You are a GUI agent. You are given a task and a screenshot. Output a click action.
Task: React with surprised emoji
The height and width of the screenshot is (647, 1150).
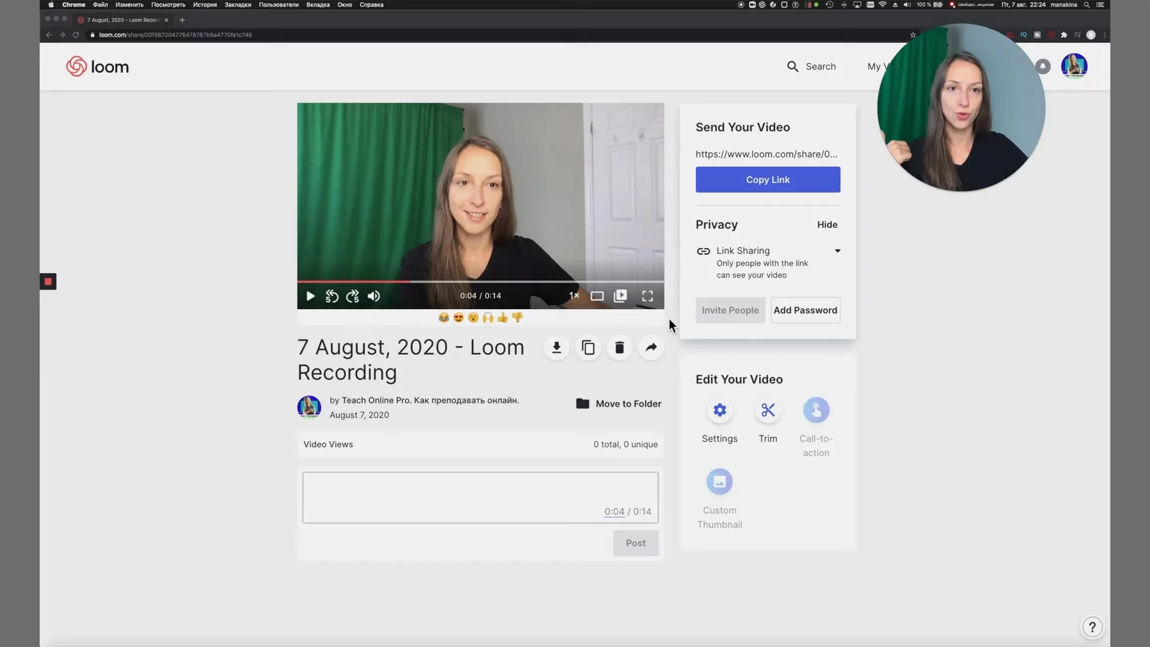pos(473,318)
